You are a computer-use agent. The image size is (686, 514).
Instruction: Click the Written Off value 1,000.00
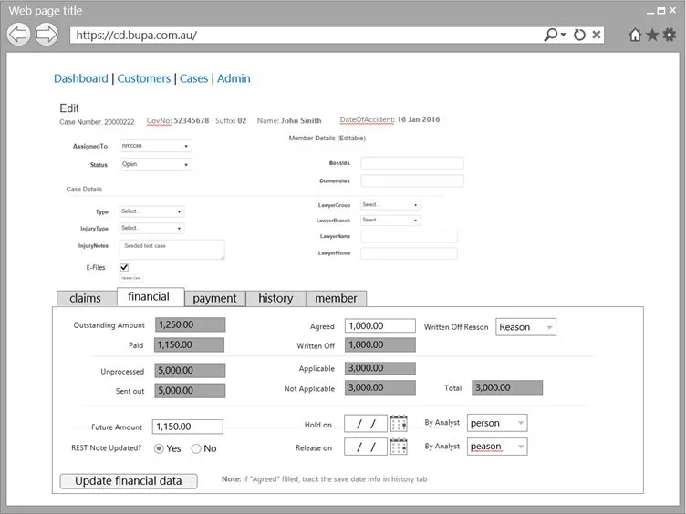(380, 344)
